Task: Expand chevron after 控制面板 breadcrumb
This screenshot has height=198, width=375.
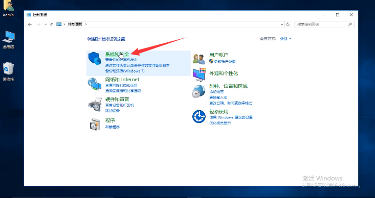Action: pyautogui.click(x=86, y=24)
